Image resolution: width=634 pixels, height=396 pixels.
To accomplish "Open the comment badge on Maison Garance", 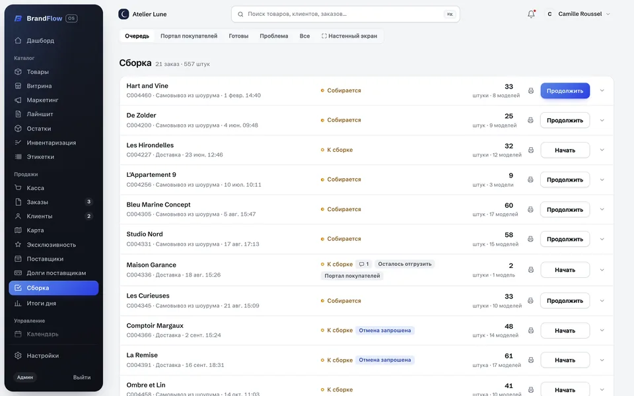I will 364,264.
